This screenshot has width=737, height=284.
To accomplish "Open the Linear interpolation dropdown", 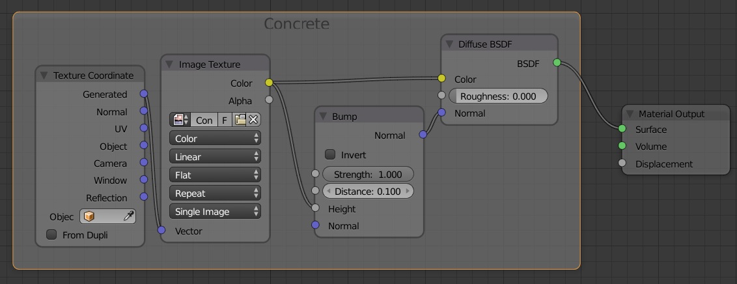I will click(215, 157).
